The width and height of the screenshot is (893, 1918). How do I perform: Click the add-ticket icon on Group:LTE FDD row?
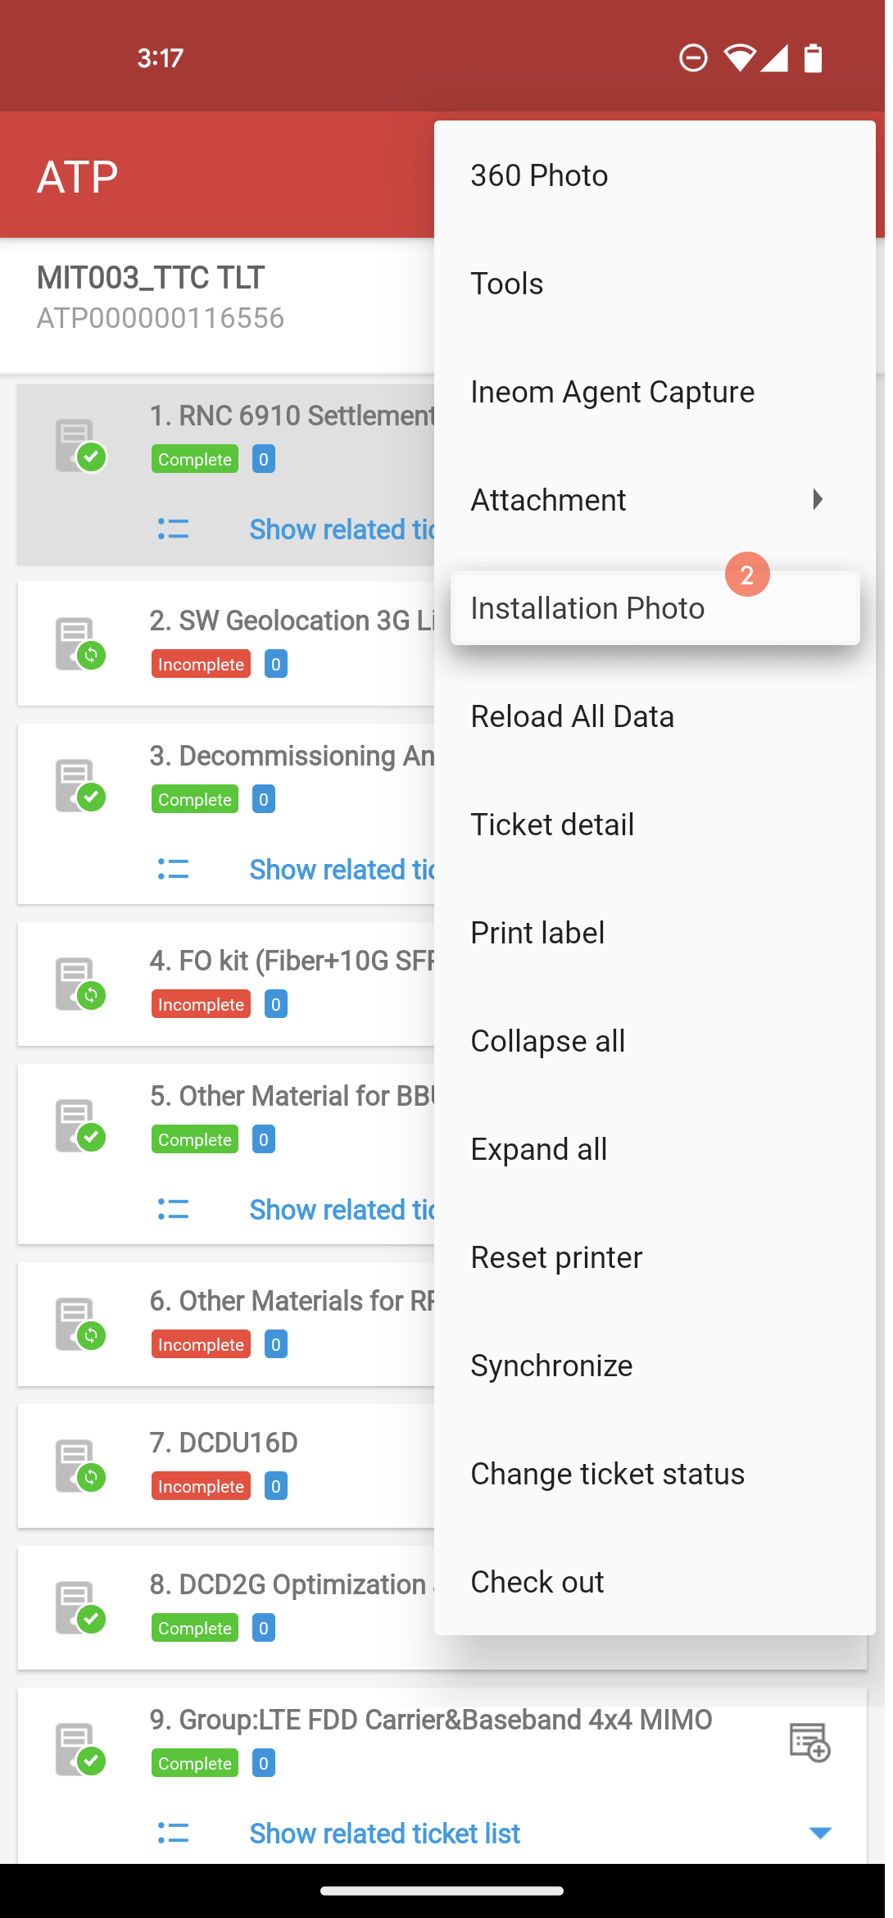809,1742
